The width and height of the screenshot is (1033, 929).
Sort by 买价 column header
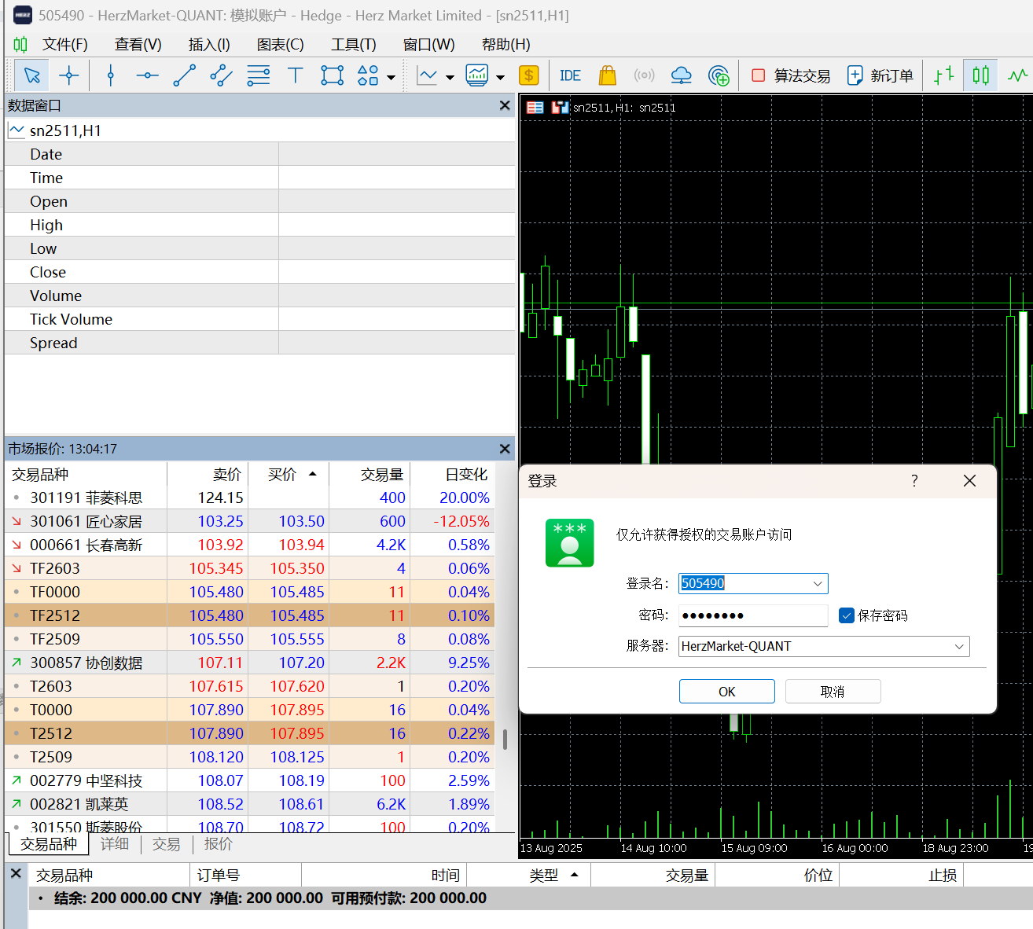point(289,475)
